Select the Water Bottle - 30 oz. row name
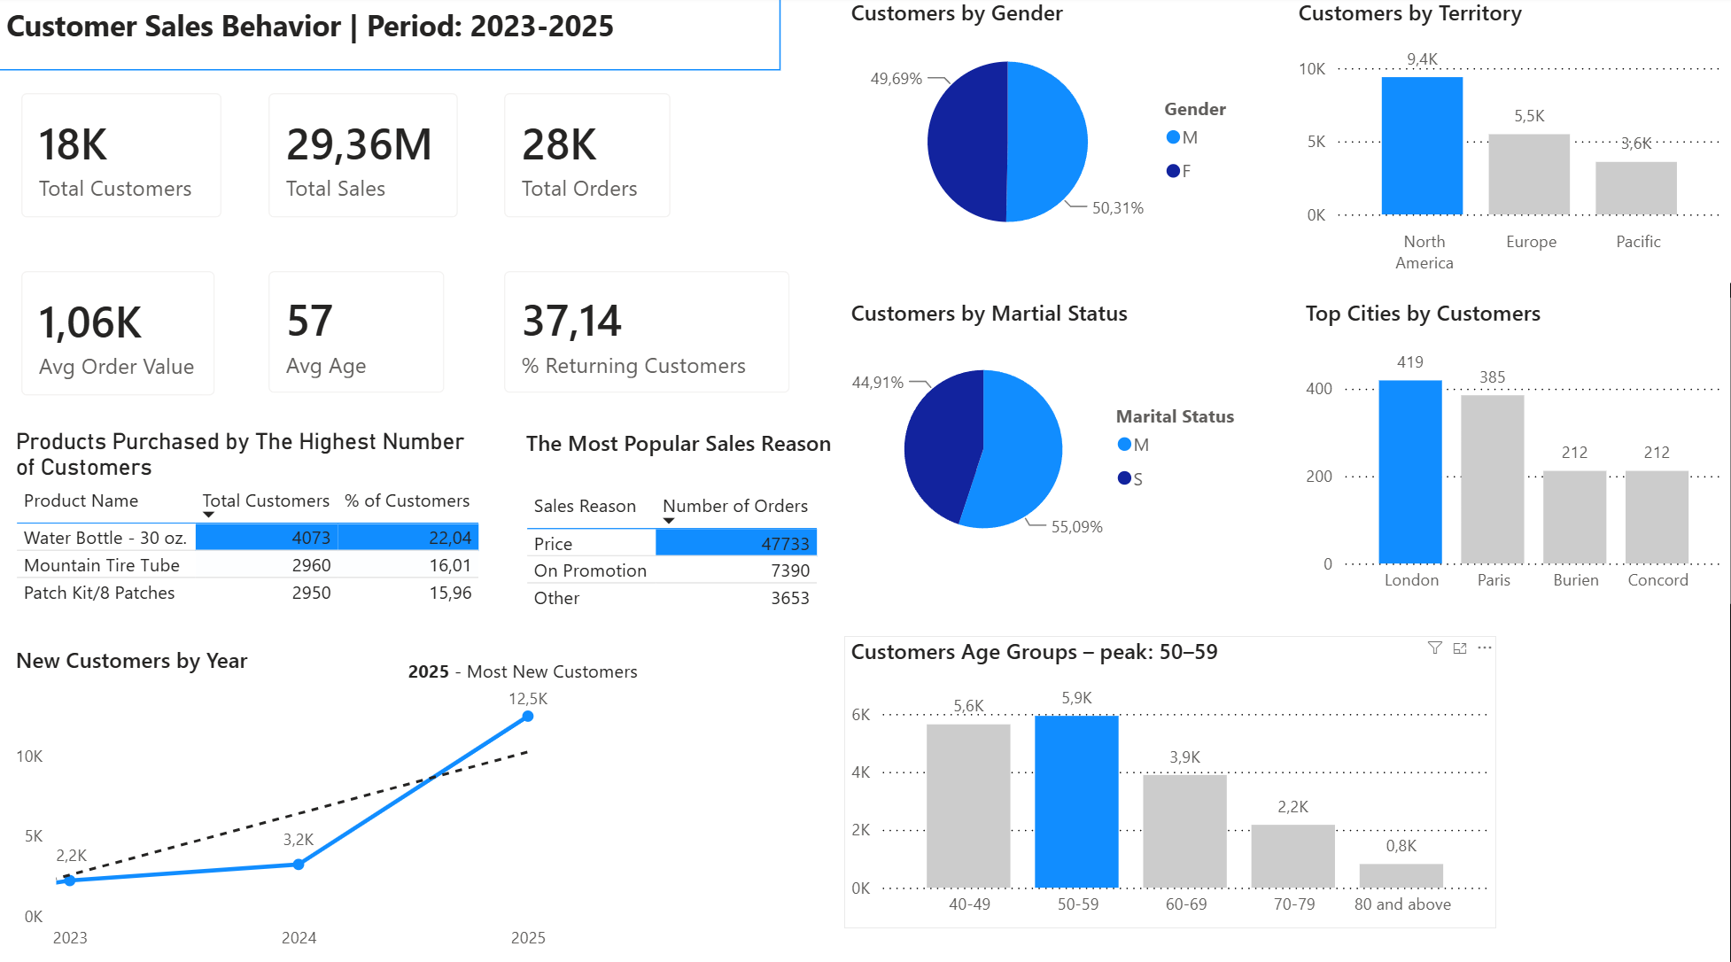This screenshot has height=962, width=1731. [105, 538]
